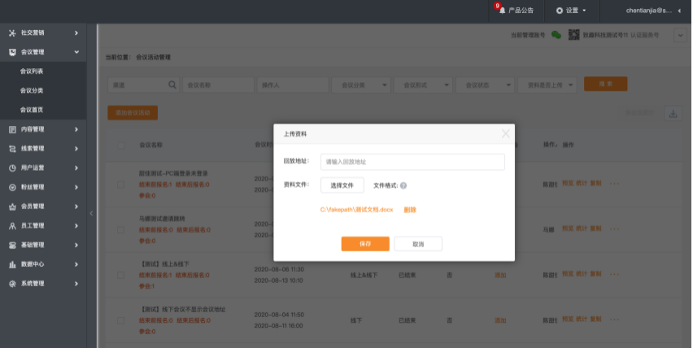Image resolution: width=693 pixels, height=348 pixels.
Task: Click the QR code icon in the header
Action: click(x=574, y=35)
